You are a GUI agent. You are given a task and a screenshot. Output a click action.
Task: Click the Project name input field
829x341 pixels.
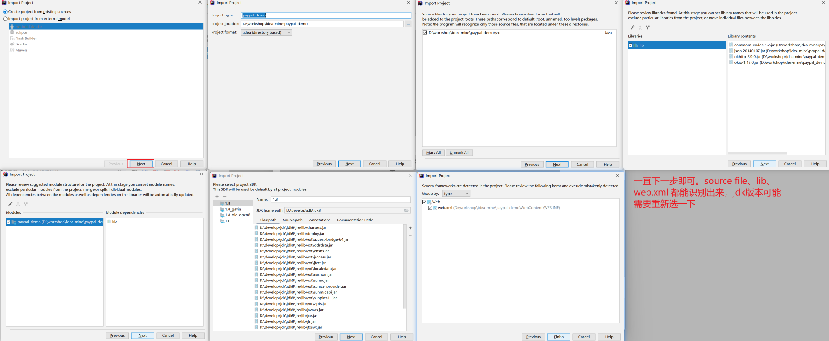coord(325,15)
